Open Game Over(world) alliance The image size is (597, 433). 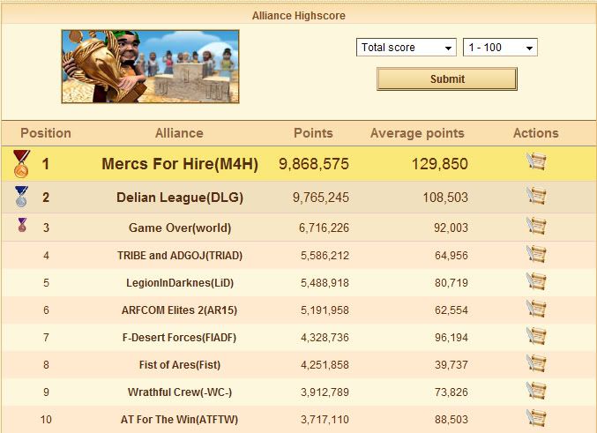click(x=180, y=228)
